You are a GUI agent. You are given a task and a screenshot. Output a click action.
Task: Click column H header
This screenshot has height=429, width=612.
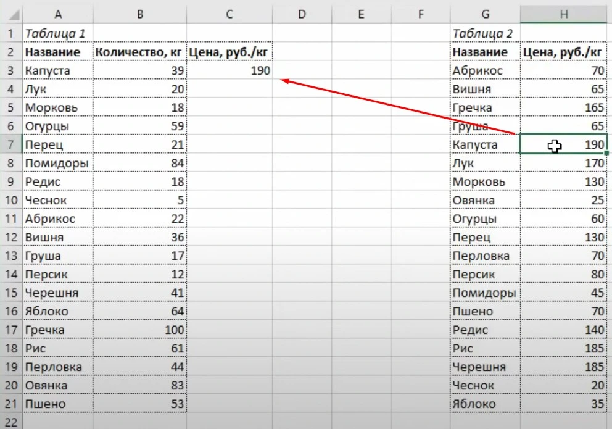563,14
